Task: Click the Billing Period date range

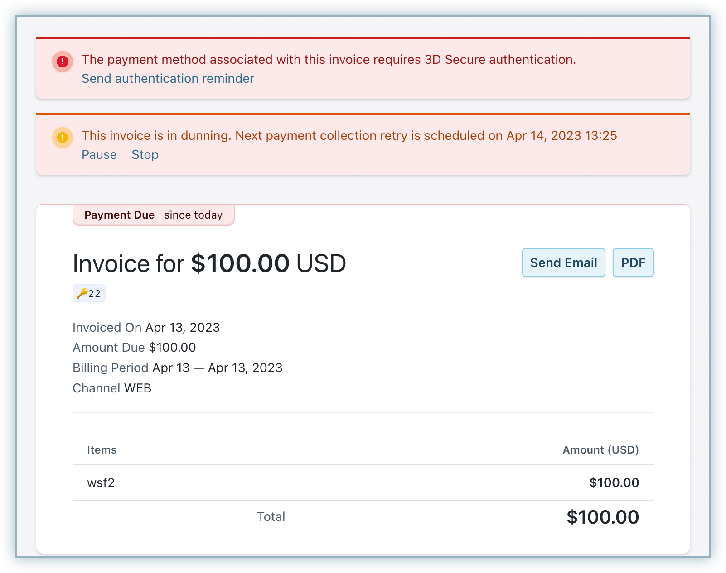Action: coord(218,368)
